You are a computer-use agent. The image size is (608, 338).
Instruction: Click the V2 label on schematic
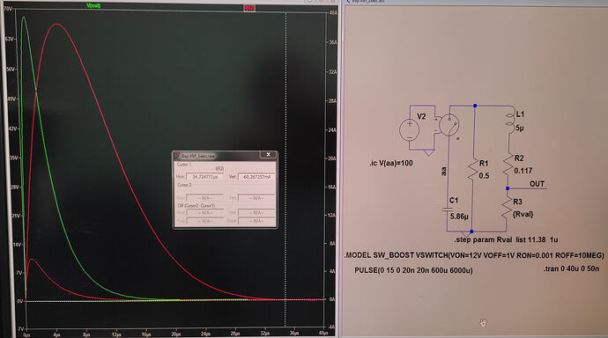pyautogui.click(x=421, y=116)
